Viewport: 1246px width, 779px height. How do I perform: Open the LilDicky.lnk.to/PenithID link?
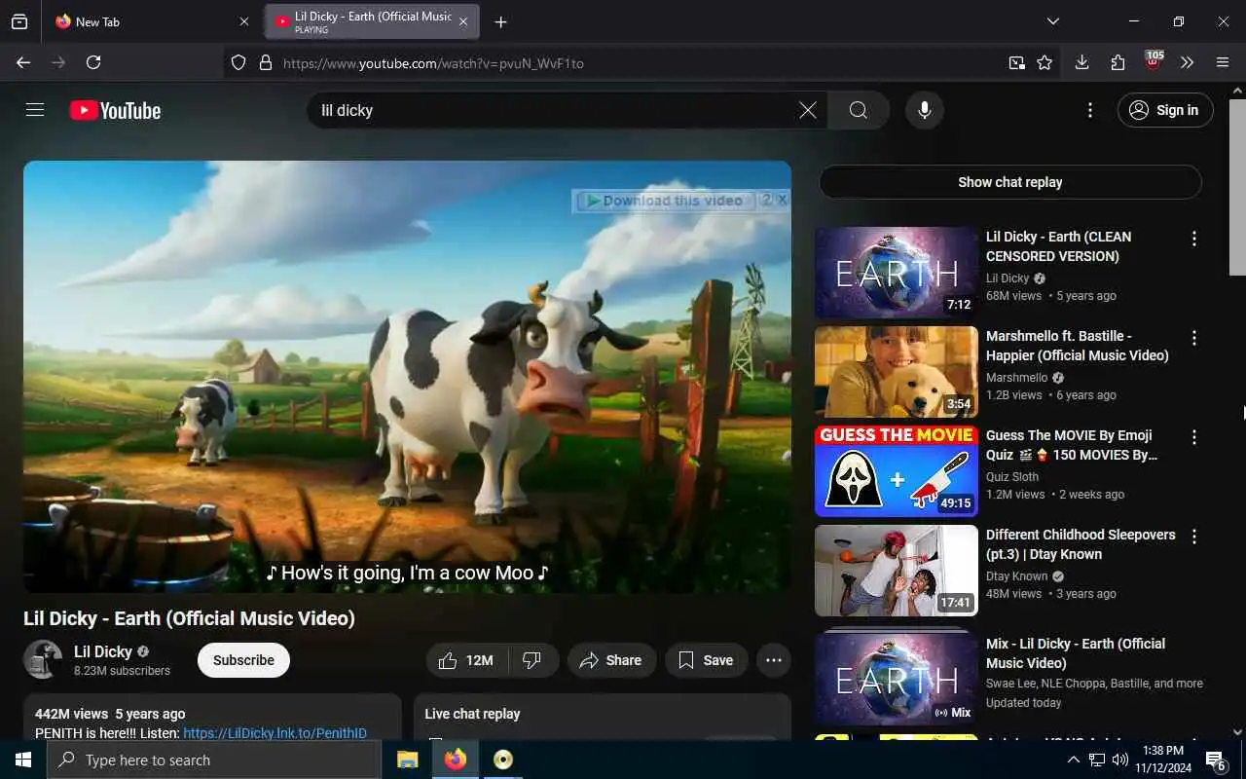coord(275,733)
